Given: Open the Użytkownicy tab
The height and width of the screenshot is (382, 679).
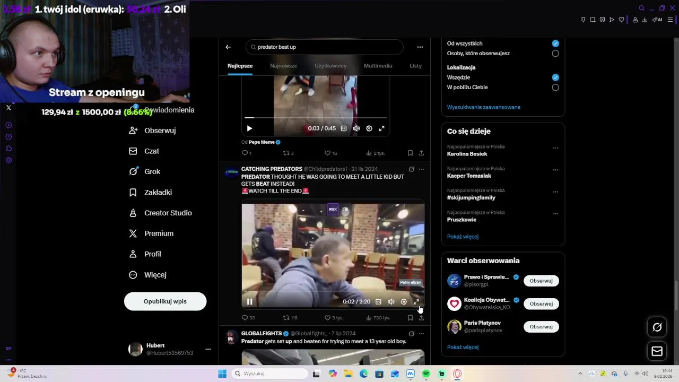Looking at the screenshot, I should point(330,66).
